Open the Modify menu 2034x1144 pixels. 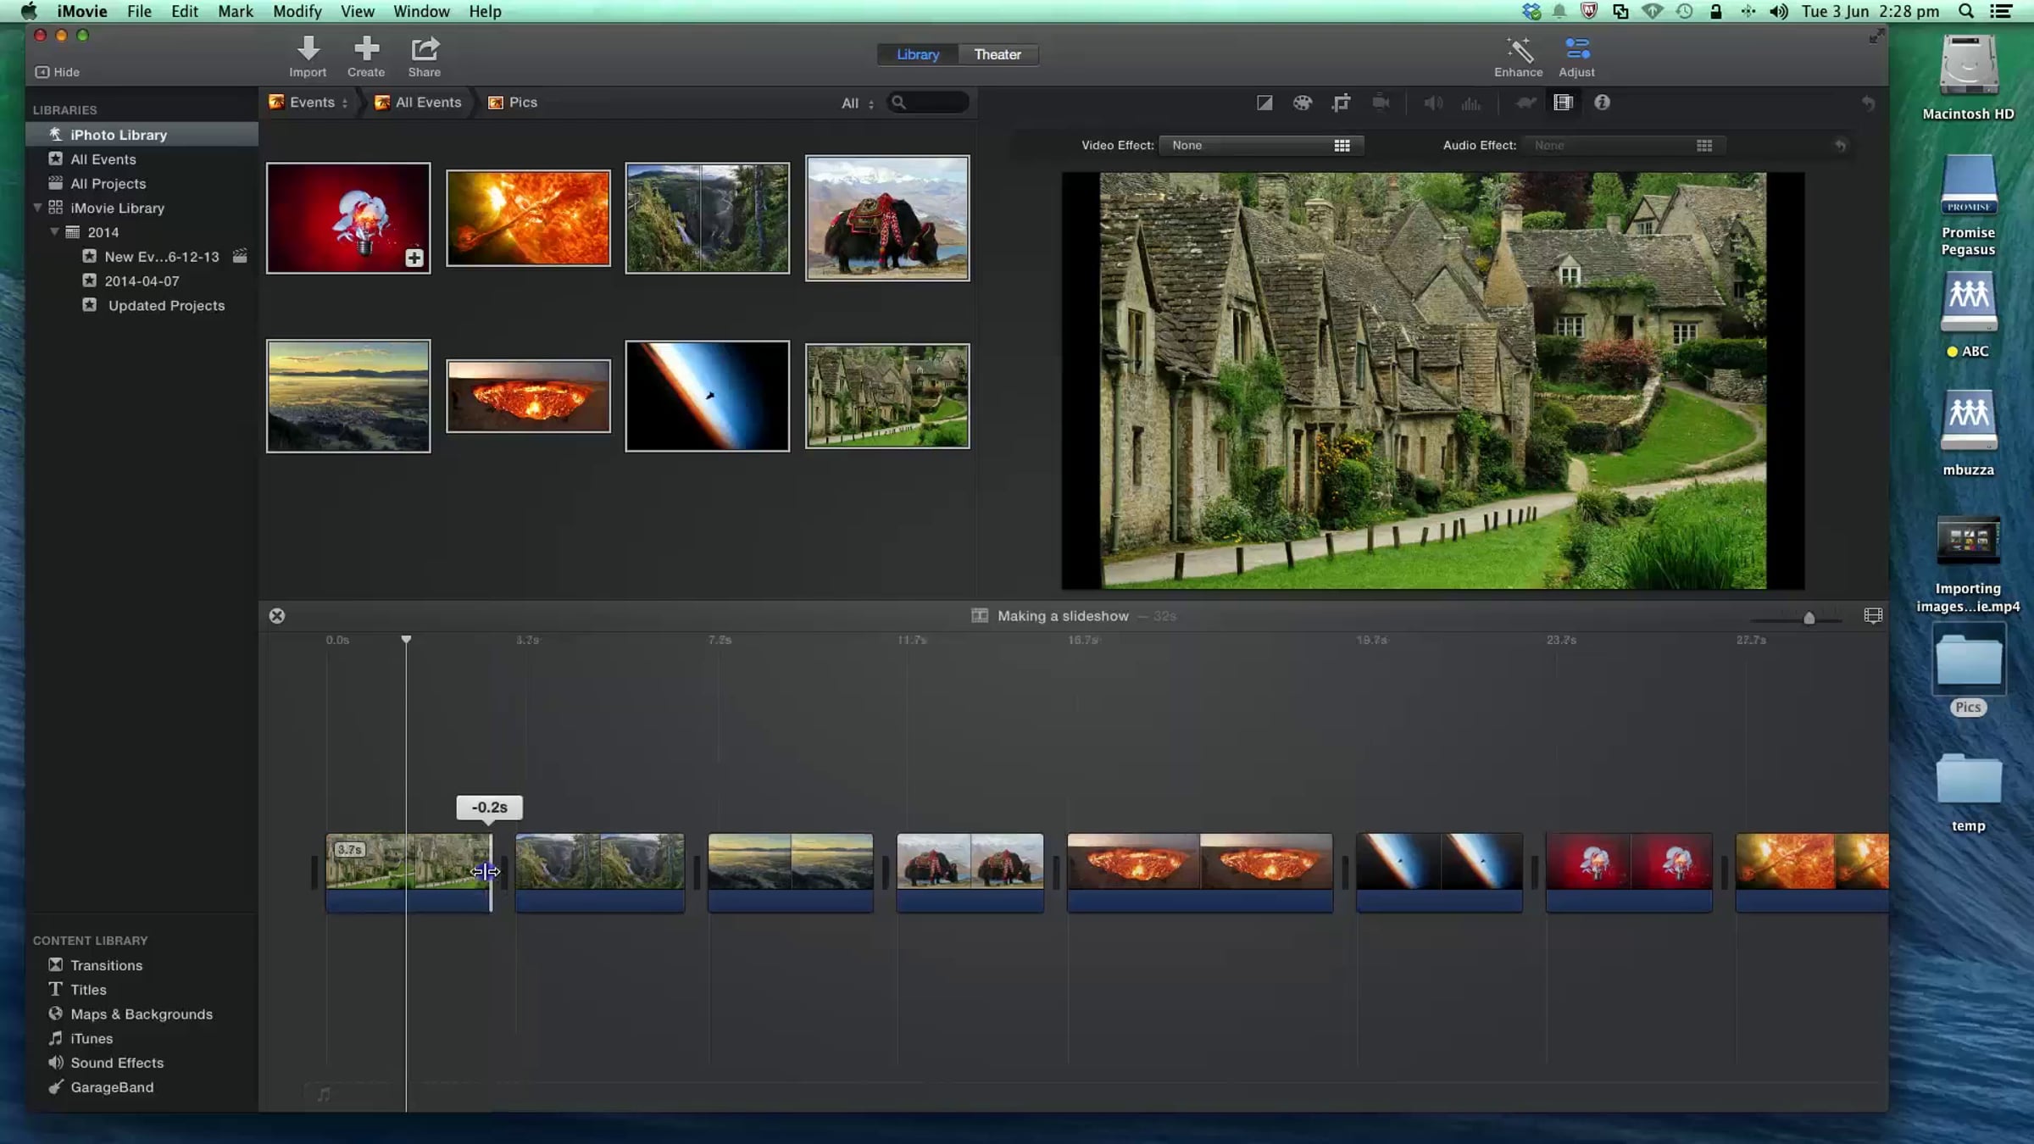[x=297, y=11]
